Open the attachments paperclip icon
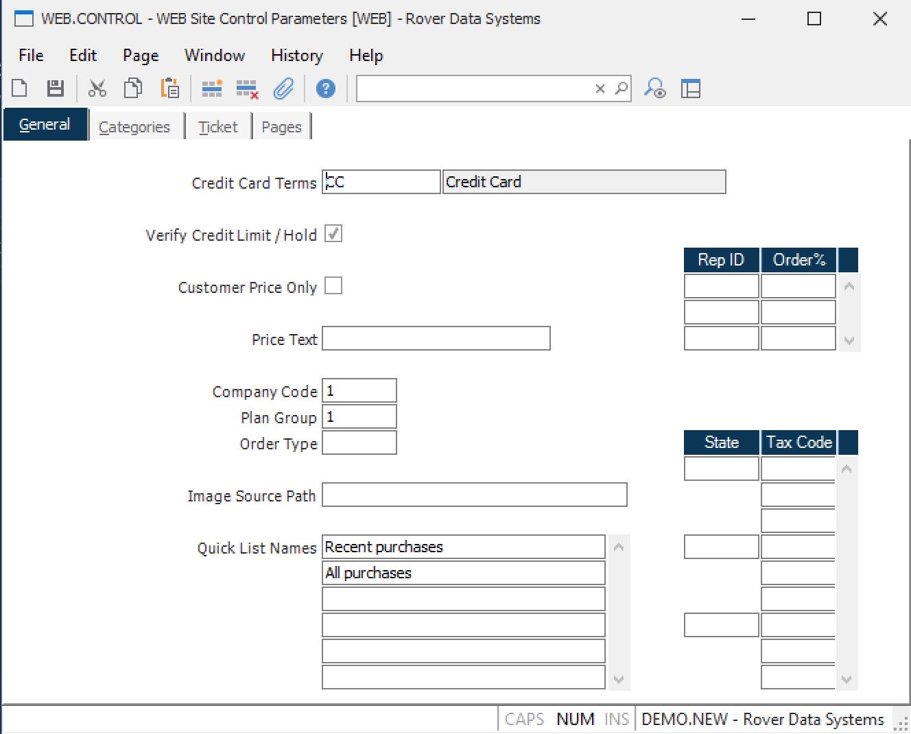This screenshot has height=734, width=911. tap(283, 88)
